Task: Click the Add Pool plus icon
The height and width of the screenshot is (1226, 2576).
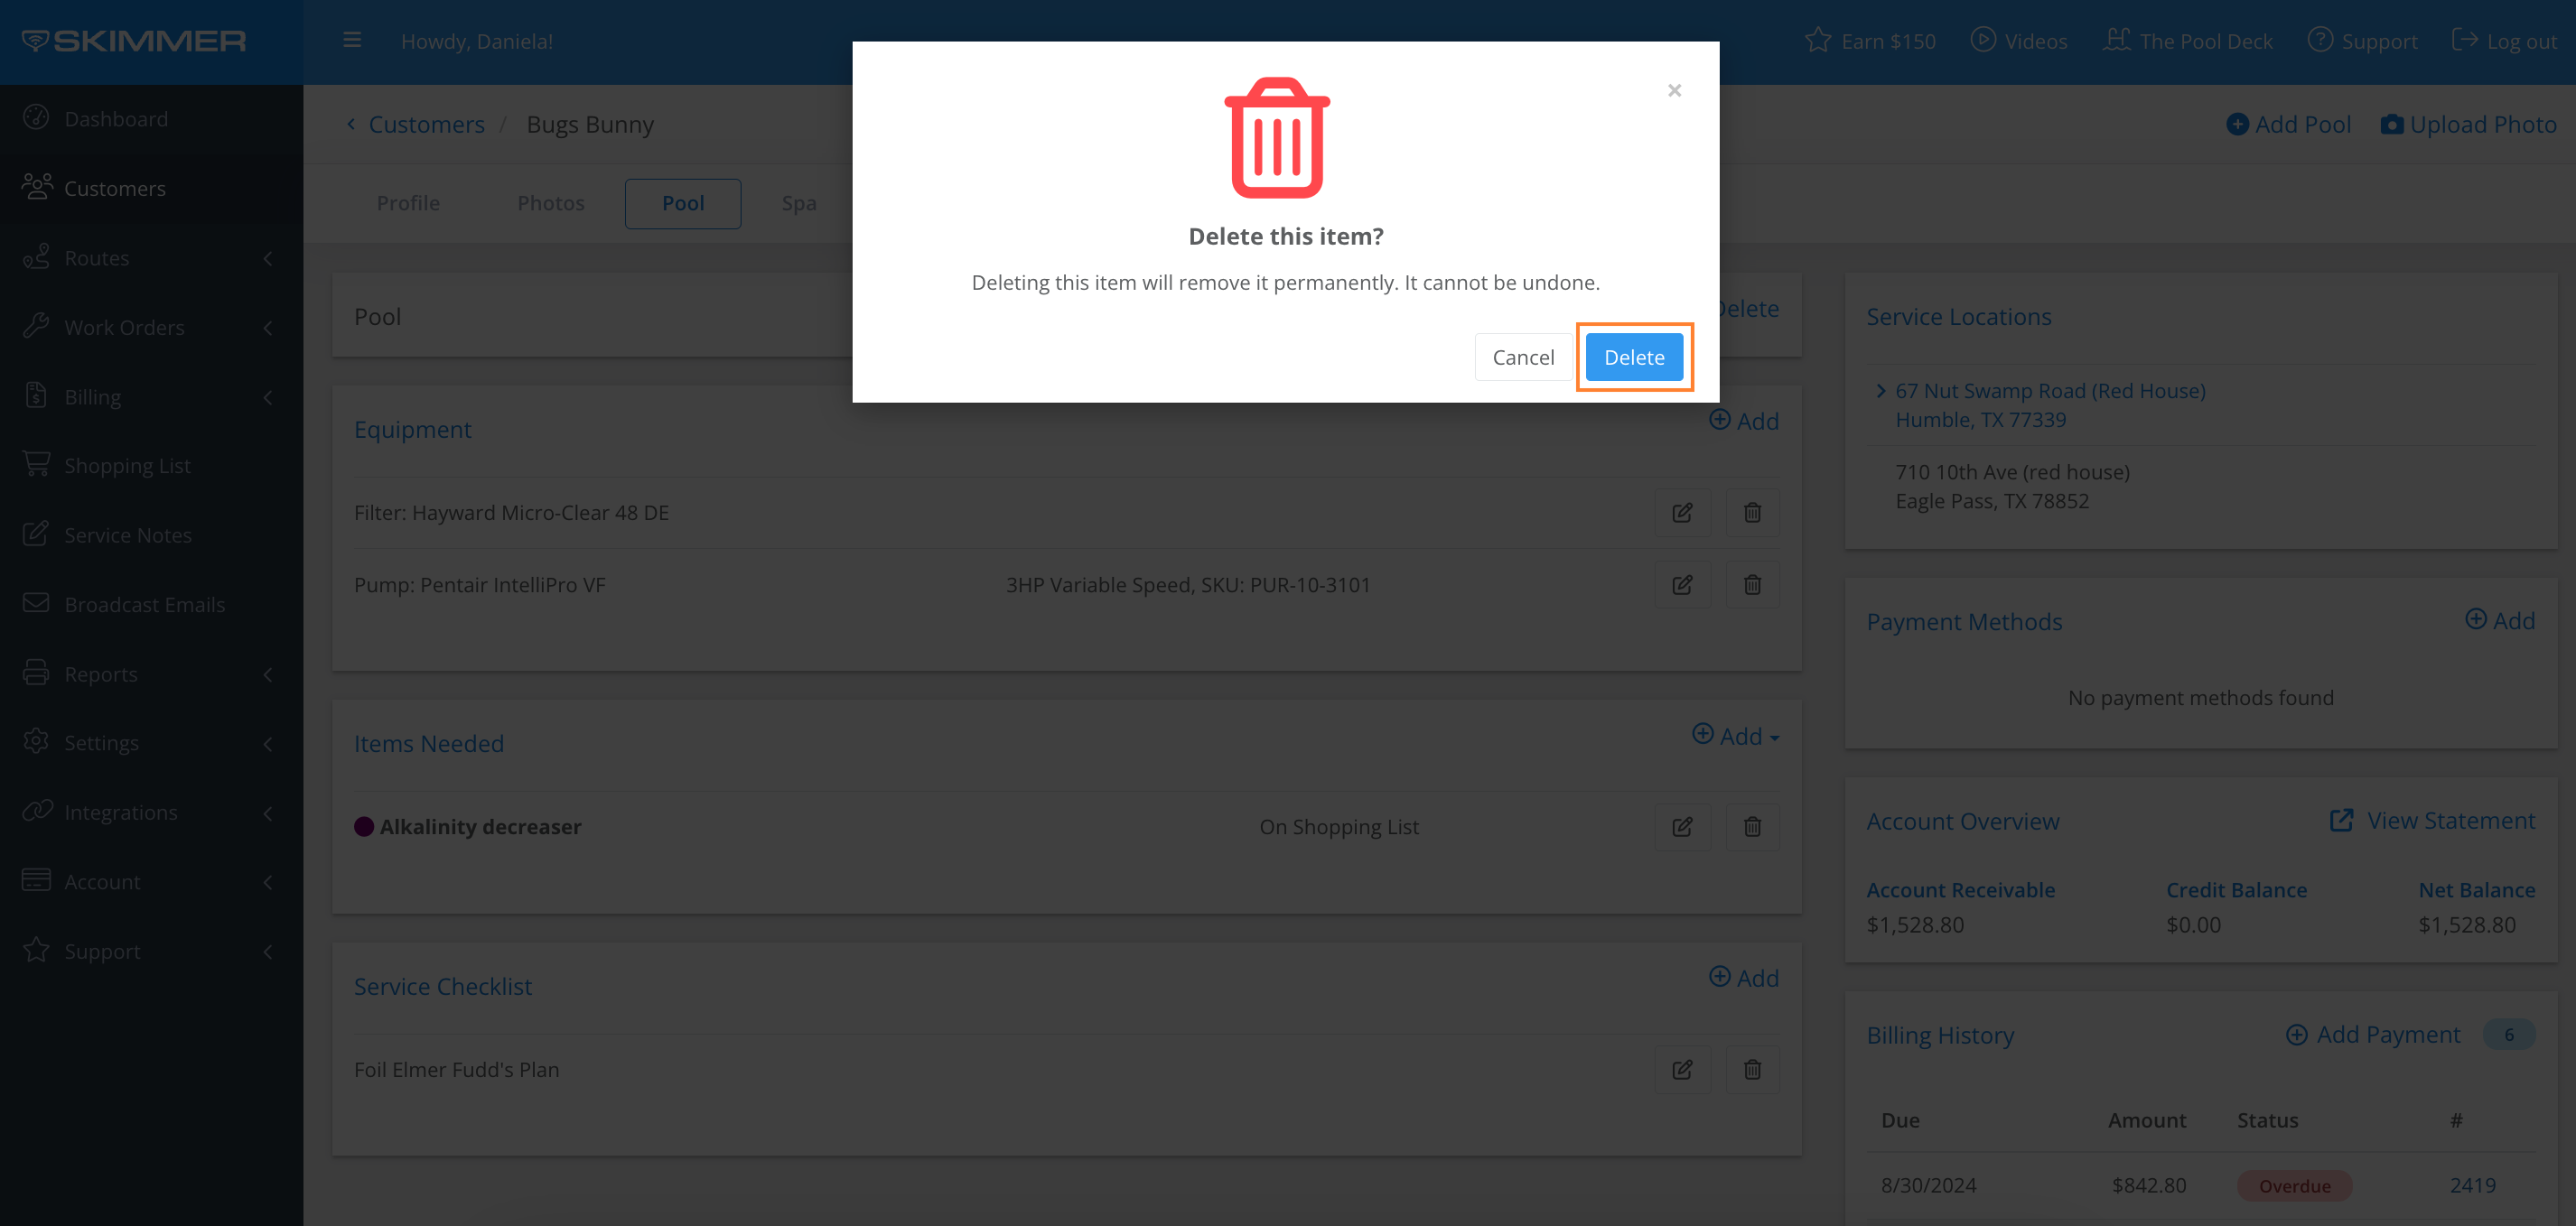Action: tap(2237, 124)
